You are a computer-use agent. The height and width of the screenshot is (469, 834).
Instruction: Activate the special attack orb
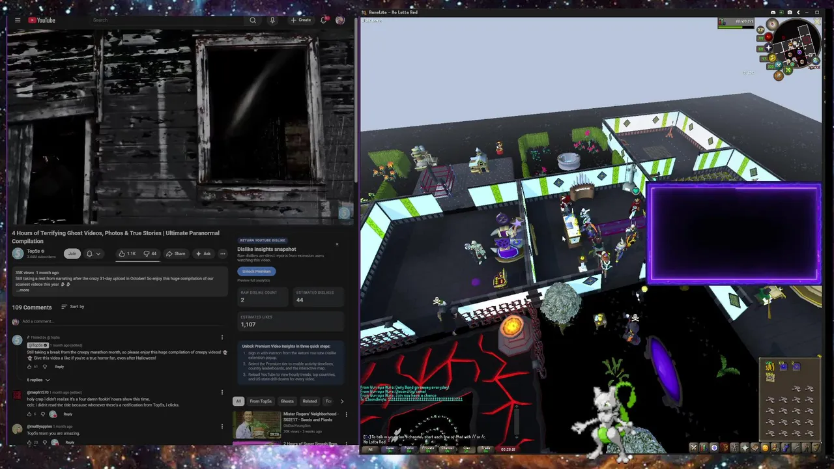click(779, 65)
